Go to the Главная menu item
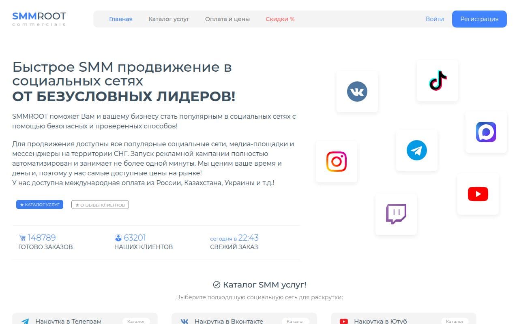 [x=121, y=19]
